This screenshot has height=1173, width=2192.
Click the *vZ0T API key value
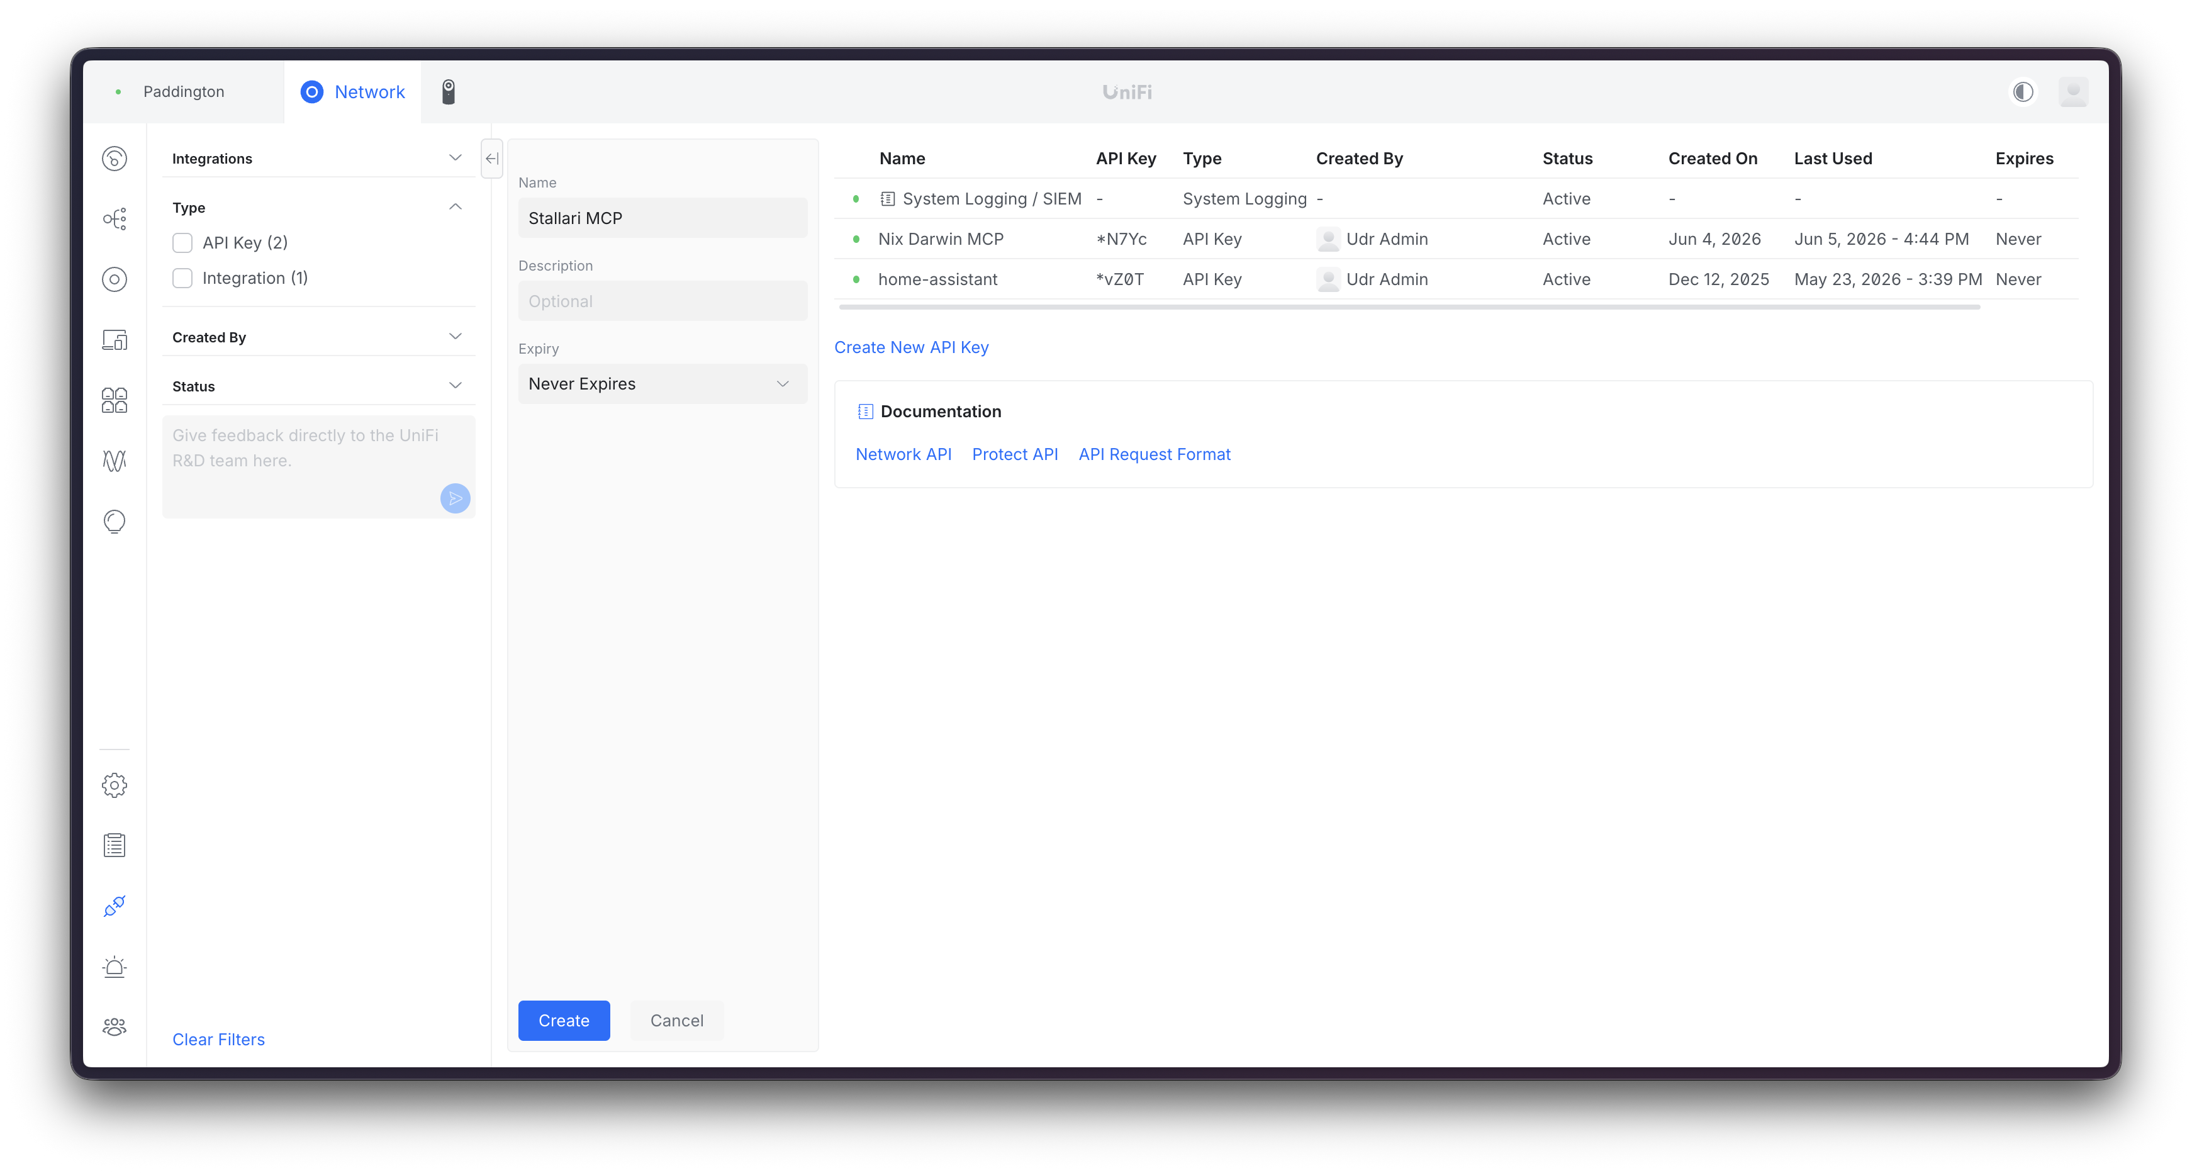1119,279
